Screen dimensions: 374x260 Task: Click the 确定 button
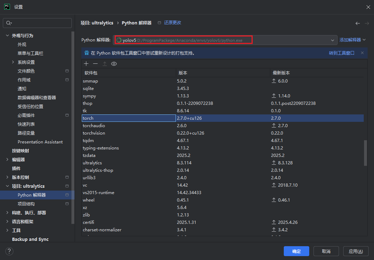point(297,251)
